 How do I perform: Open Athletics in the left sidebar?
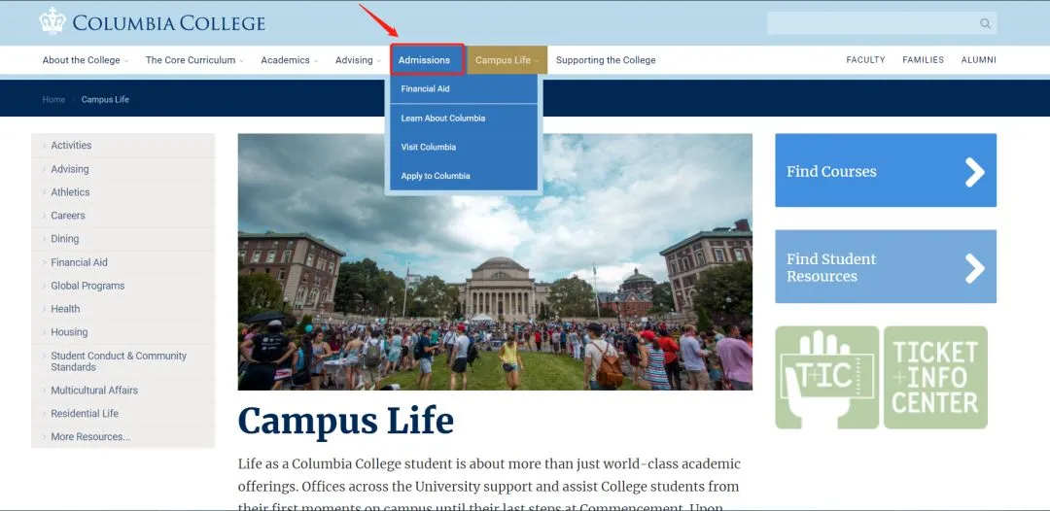[x=70, y=192]
